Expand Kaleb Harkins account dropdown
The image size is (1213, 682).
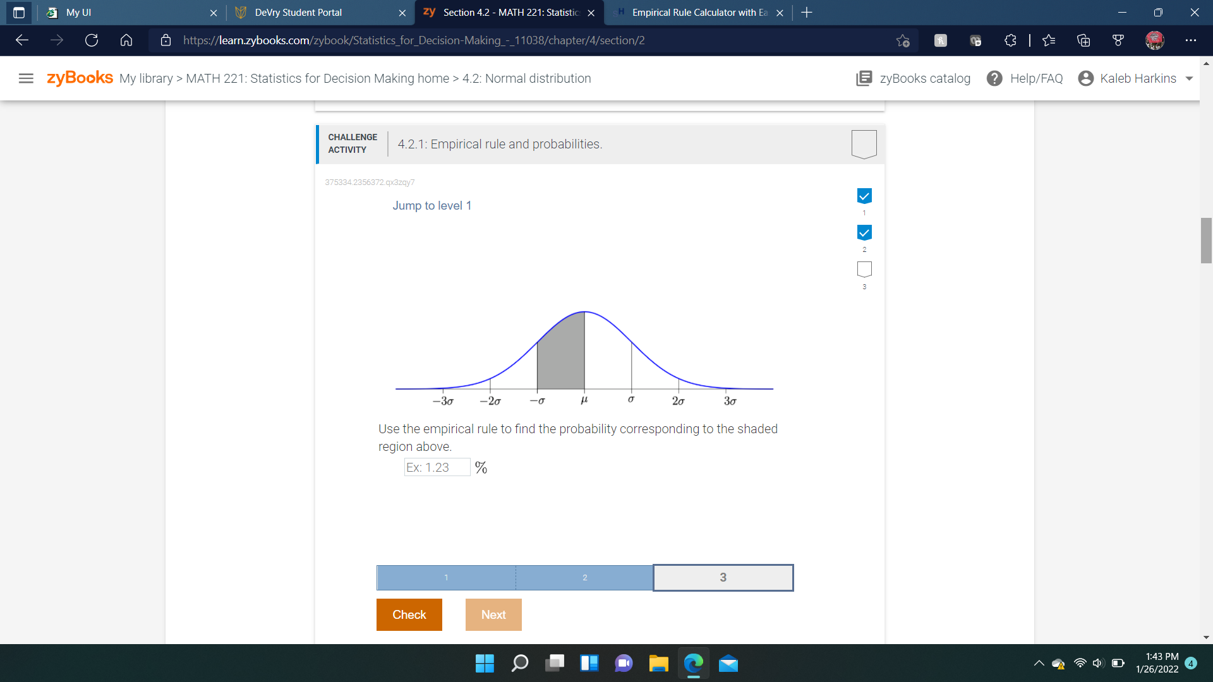click(1189, 79)
